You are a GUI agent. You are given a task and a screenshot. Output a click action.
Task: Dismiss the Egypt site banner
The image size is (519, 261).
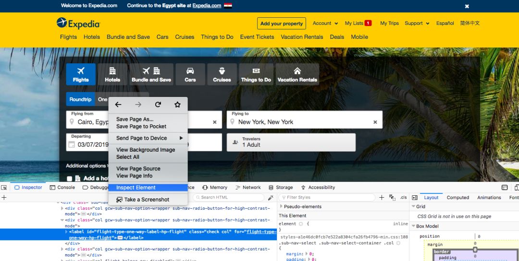click(x=467, y=6)
